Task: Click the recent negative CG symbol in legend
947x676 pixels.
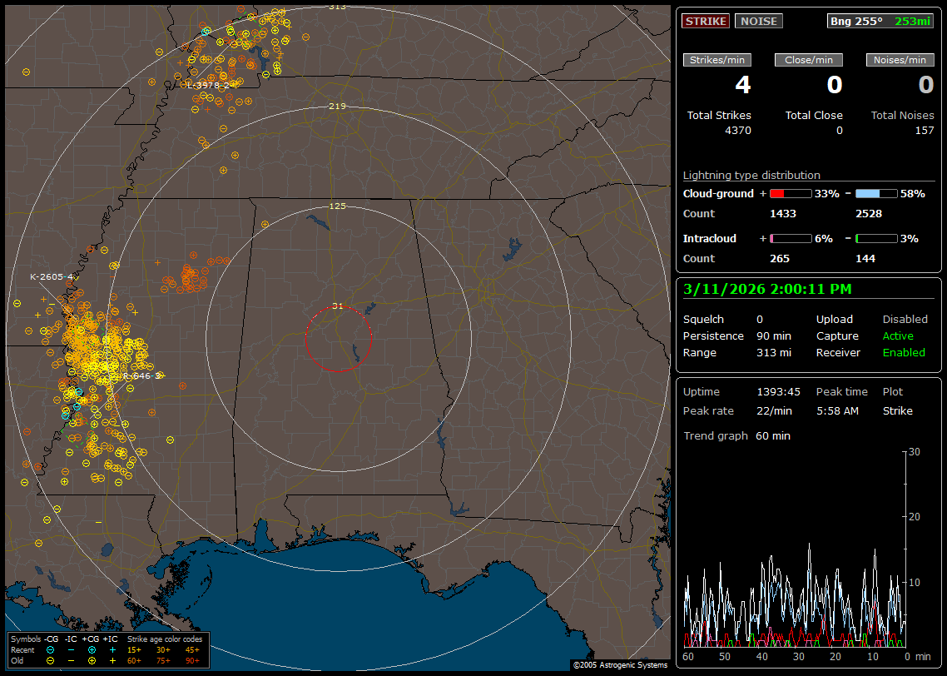Action: coord(51,649)
